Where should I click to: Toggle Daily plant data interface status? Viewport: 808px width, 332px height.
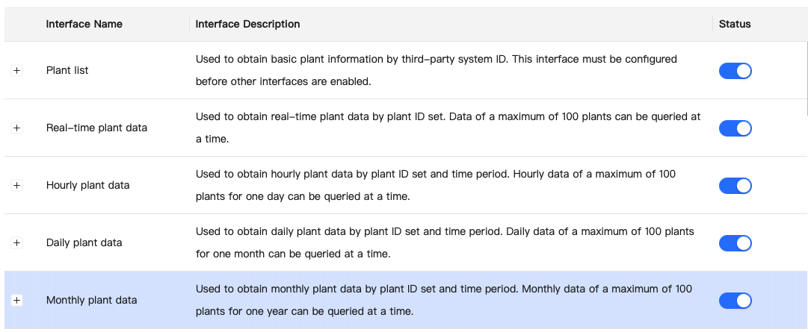735,242
